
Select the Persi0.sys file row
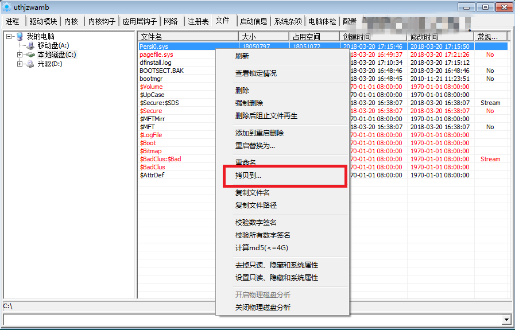point(323,46)
